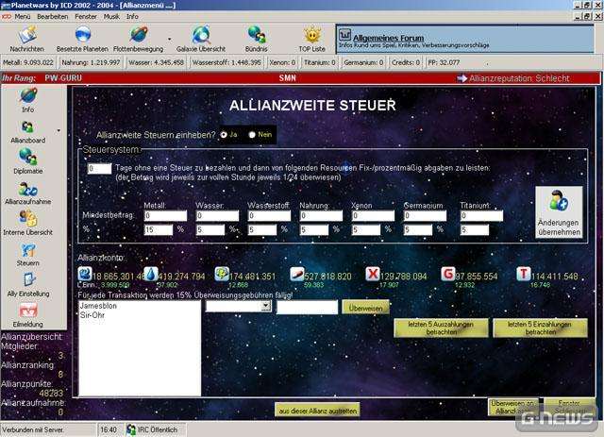This screenshot has height=437, width=604.
Task: Open Steuern sidebar icon
Action: coord(27,250)
